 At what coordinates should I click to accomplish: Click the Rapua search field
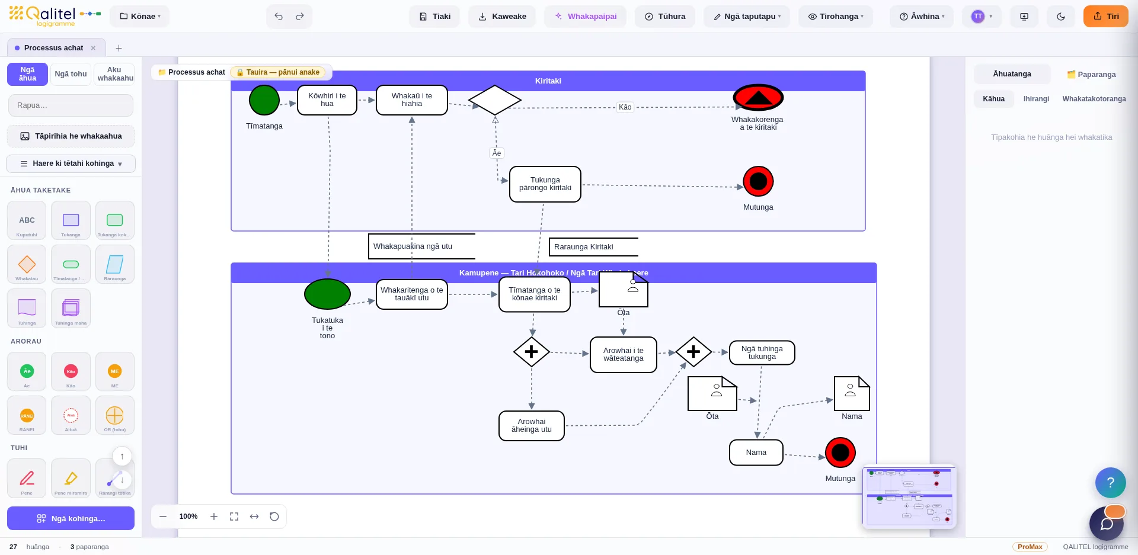71,105
